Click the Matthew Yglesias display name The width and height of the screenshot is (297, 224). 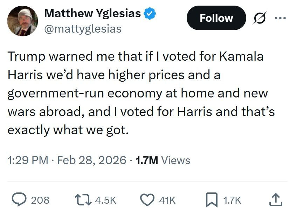click(x=92, y=14)
